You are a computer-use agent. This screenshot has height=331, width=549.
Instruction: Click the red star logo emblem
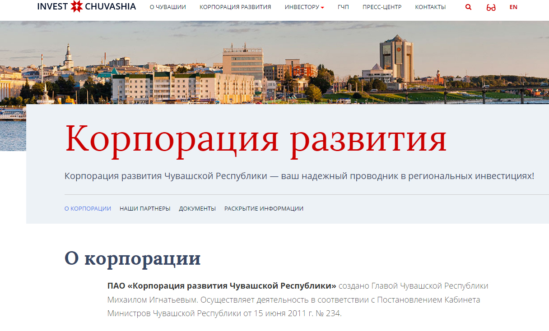[x=77, y=6]
